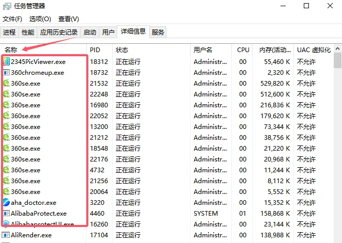This screenshot has width=342, height=243.
Task: Click the Task Manager title bar icon
Action: coord(7,6)
